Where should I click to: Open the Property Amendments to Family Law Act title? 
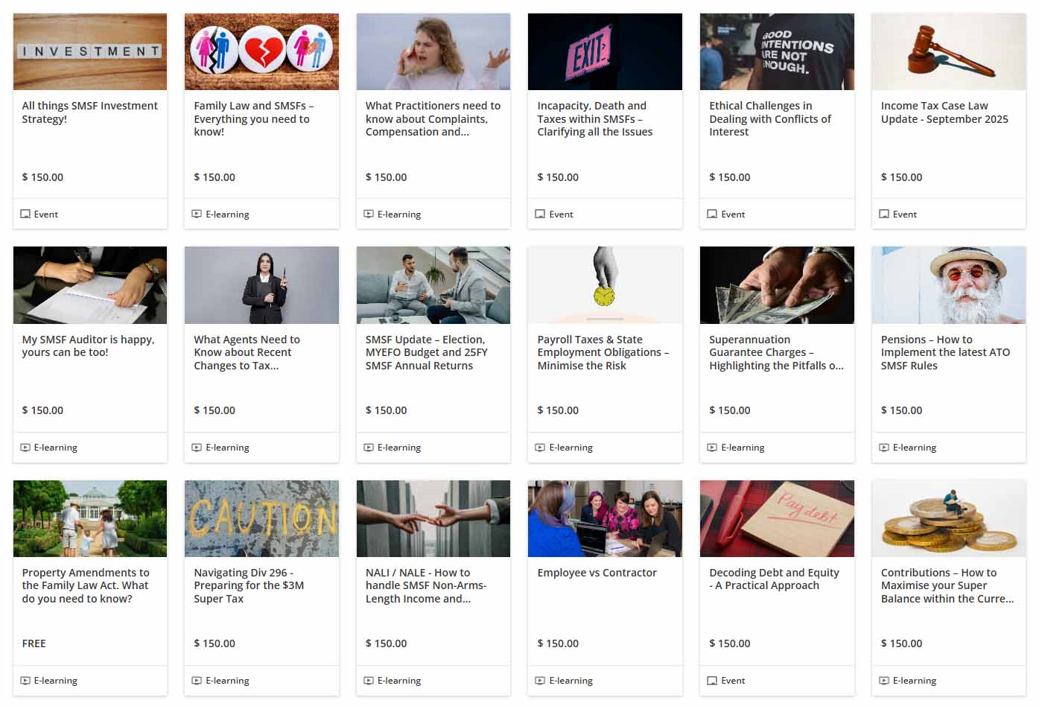tap(86, 585)
